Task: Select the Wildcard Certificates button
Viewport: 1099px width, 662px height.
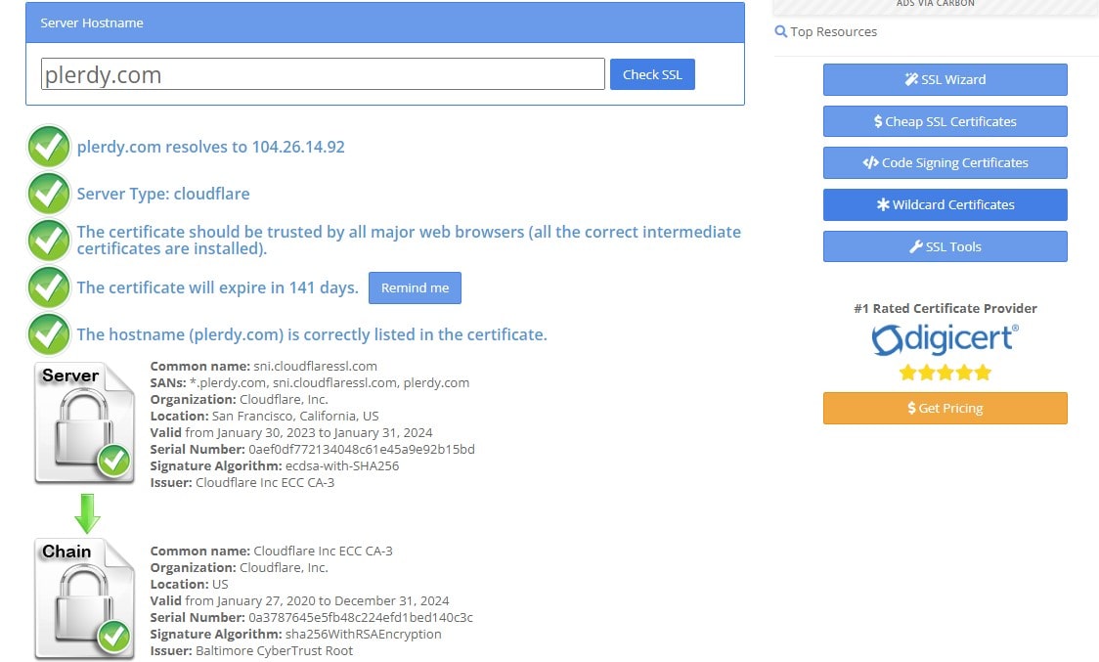Action: coord(945,204)
